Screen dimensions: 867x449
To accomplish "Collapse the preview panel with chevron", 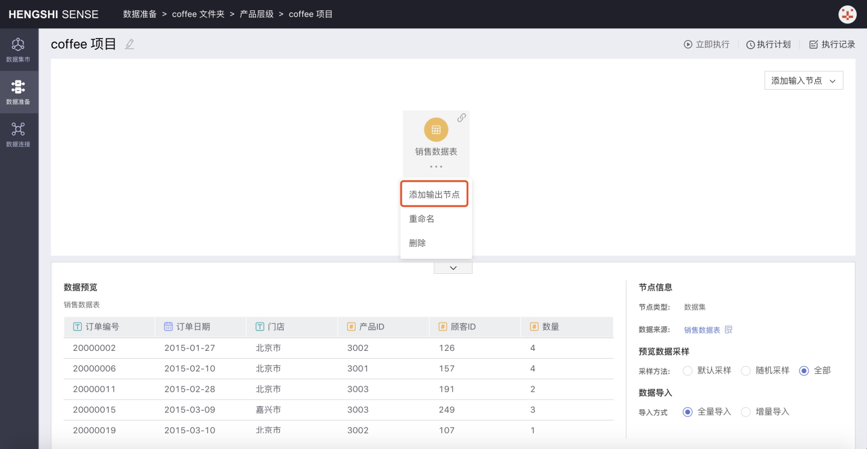I will [x=453, y=268].
